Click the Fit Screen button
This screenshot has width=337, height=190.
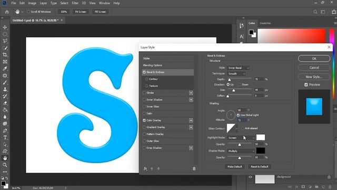81,12
